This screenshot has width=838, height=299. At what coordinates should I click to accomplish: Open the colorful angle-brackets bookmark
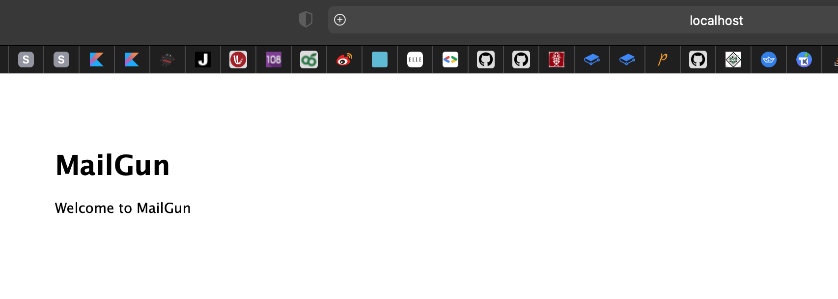tap(450, 60)
